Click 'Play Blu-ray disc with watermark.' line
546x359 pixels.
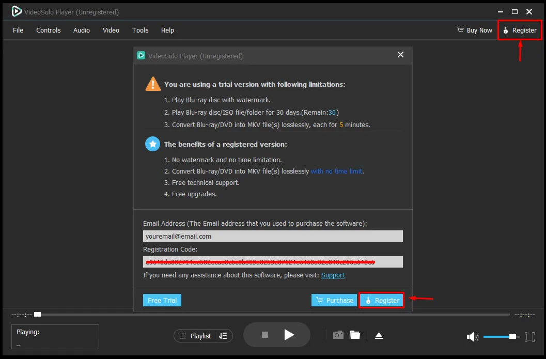coord(217,100)
